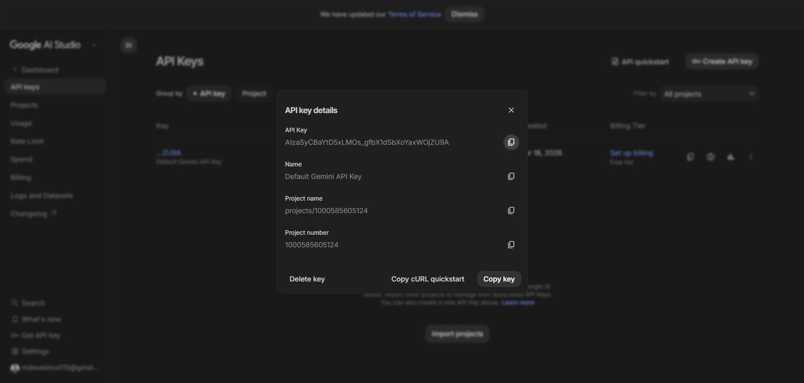Open Changelog external link
The width and height of the screenshot is (804, 383).
(33, 214)
